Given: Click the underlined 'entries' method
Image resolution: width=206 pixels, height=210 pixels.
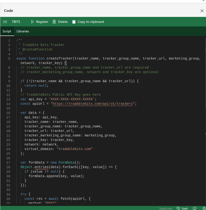Looking at the screenshot, I should tap(41, 167).
